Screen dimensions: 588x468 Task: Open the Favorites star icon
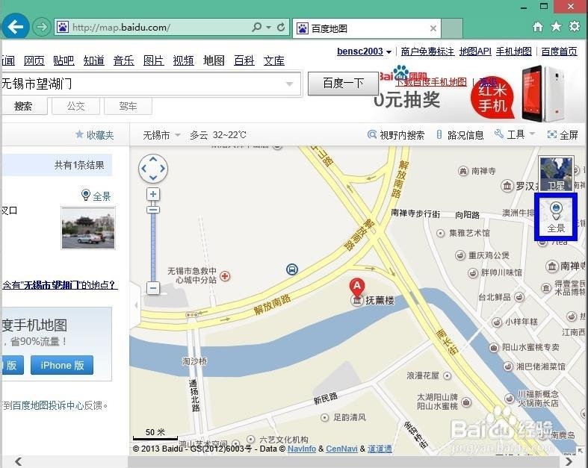click(556, 26)
